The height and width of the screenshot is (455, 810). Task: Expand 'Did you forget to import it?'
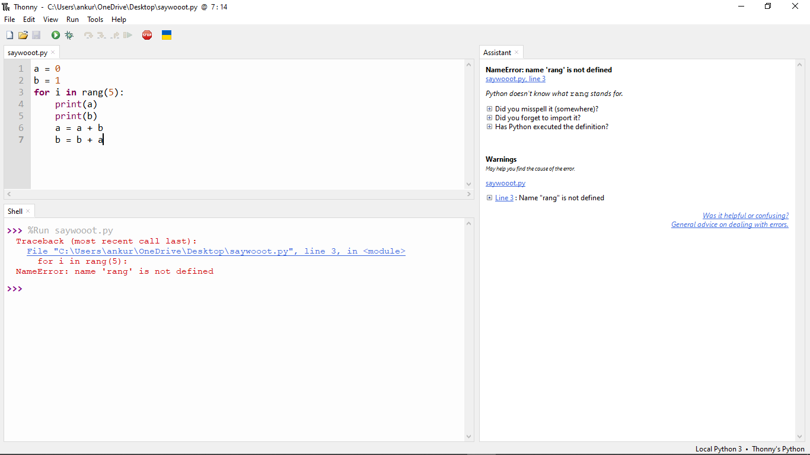pos(489,117)
